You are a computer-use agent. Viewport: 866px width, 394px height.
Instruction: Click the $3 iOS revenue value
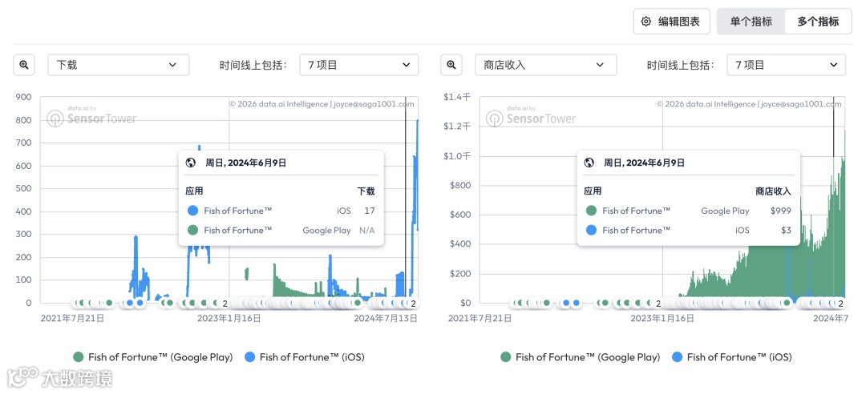[786, 230]
